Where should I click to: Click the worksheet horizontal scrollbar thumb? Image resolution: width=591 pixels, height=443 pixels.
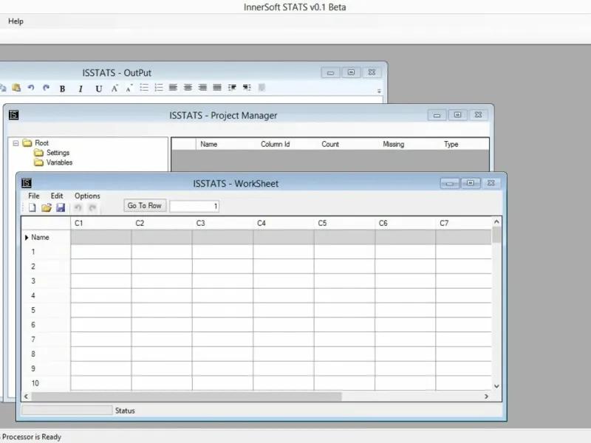pyautogui.click(x=187, y=396)
